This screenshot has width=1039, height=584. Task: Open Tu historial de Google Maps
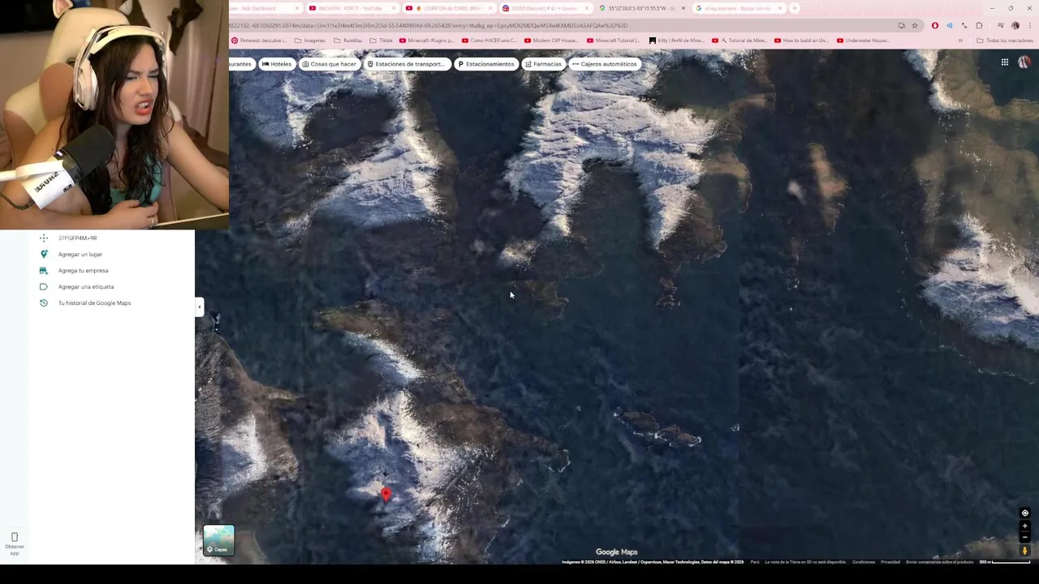click(x=94, y=303)
